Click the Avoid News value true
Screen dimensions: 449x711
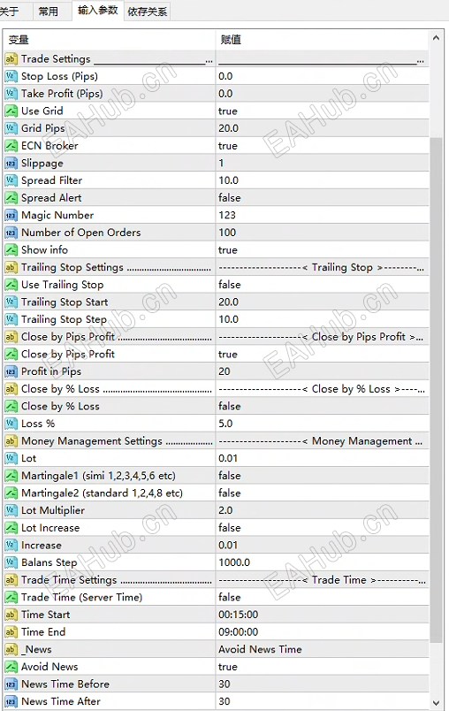(228, 667)
